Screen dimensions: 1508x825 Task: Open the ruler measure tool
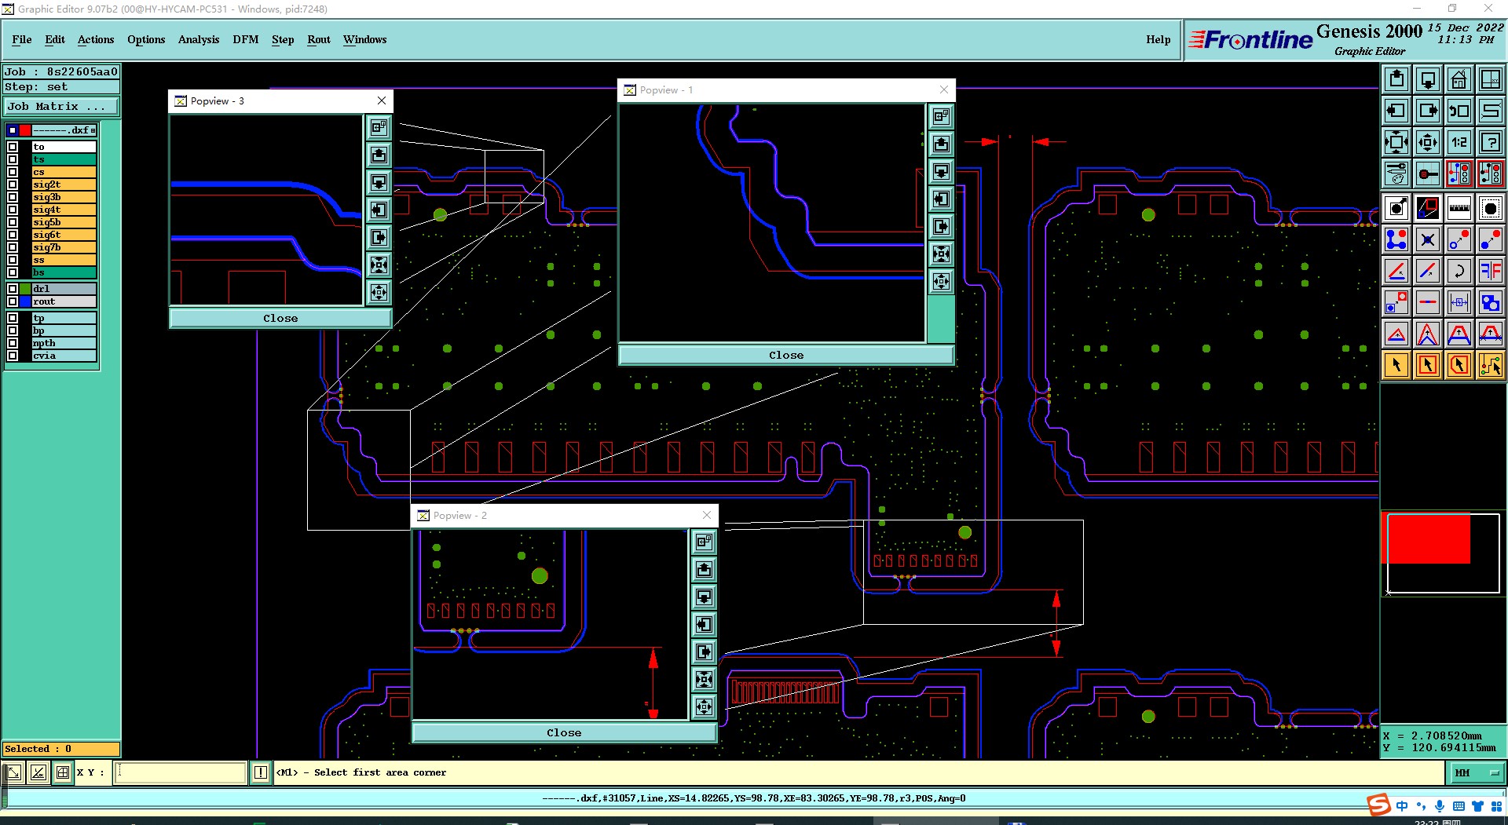1459,208
